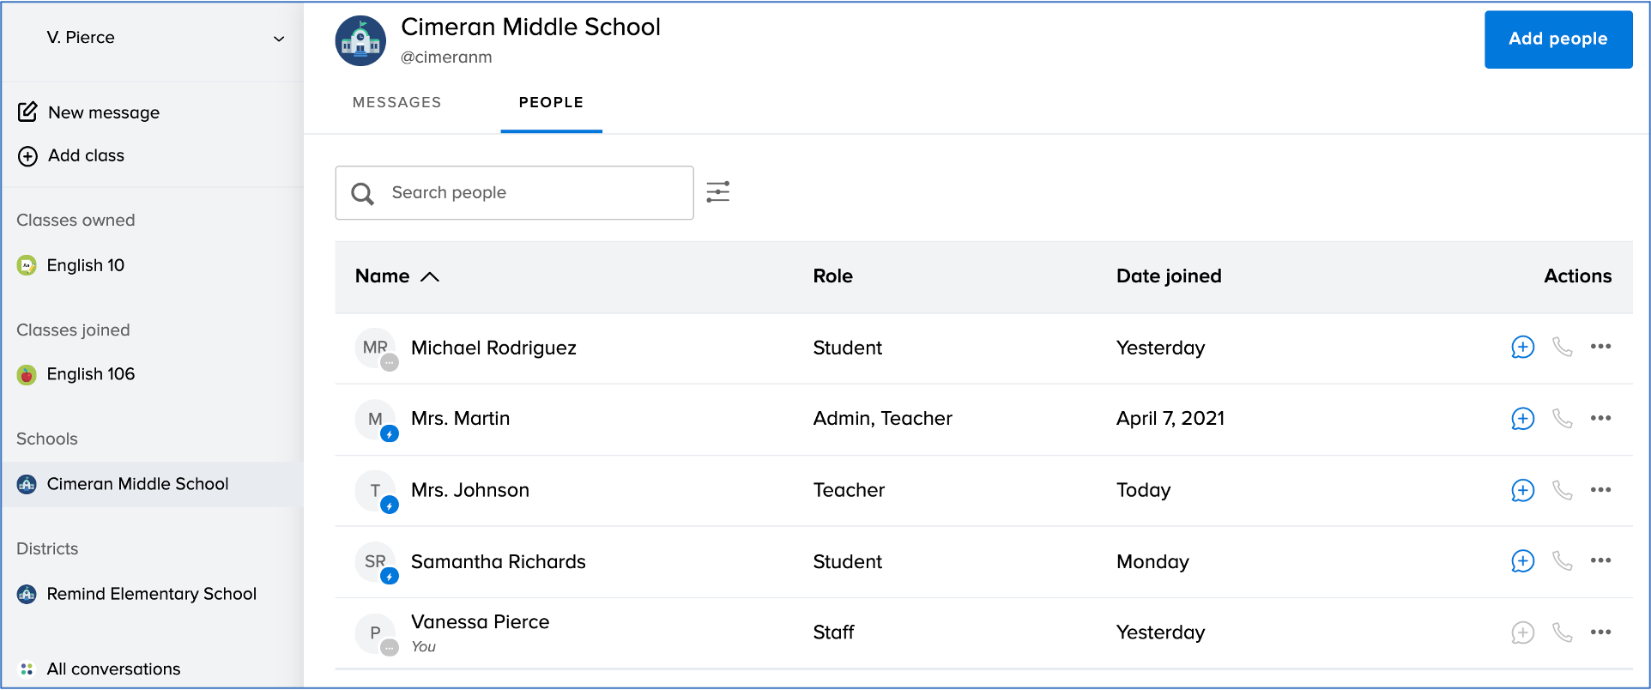Screen dimensions: 1651x690
Task: Switch to the Messages tab
Action: click(396, 102)
